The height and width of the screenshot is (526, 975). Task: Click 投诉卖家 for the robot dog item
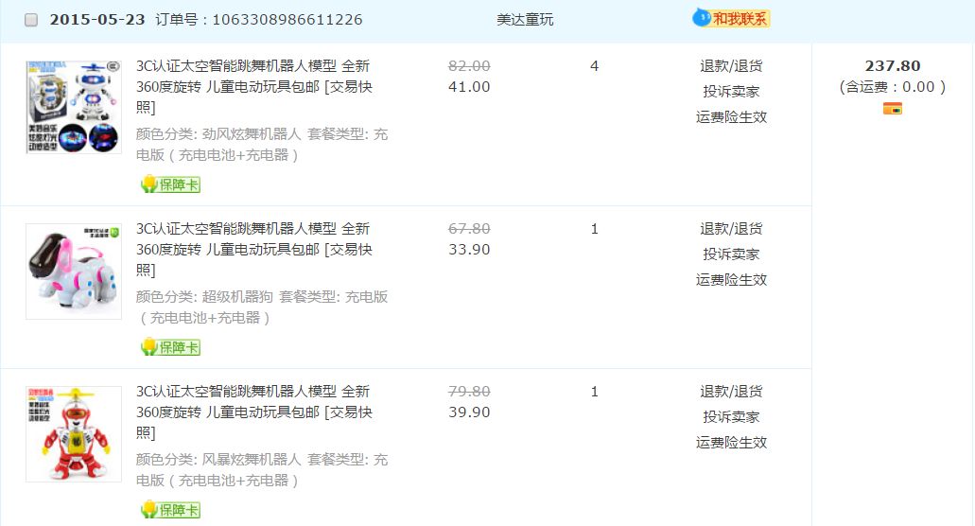(731, 254)
